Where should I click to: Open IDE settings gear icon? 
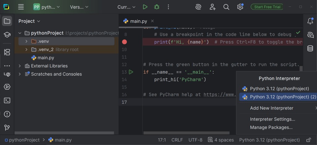[240, 7]
